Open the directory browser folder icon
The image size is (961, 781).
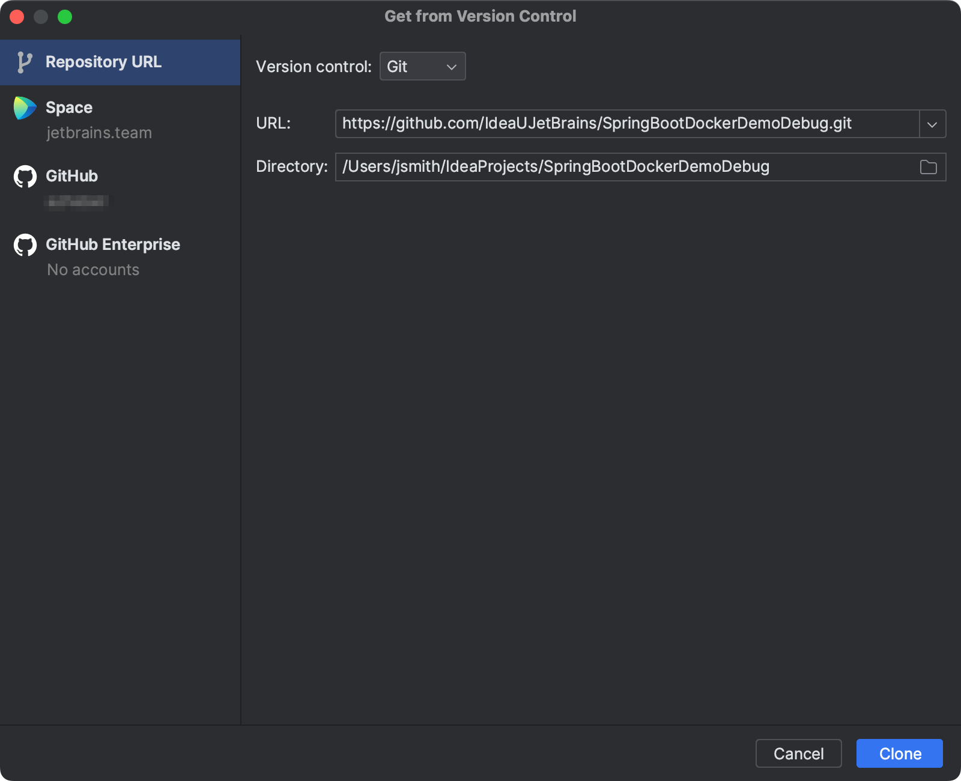928,167
